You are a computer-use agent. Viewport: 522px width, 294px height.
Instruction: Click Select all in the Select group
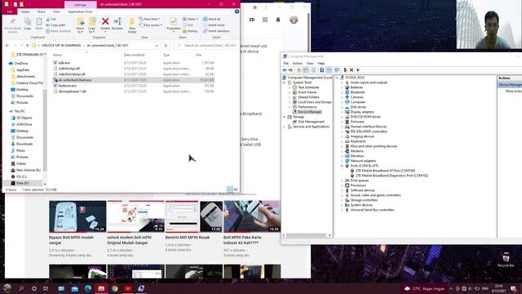(x=212, y=19)
